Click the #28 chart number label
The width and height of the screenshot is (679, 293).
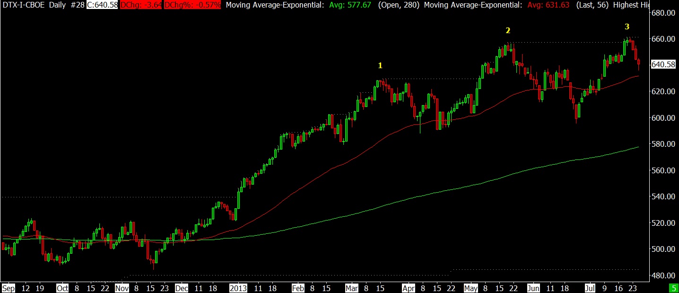(78, 5)
